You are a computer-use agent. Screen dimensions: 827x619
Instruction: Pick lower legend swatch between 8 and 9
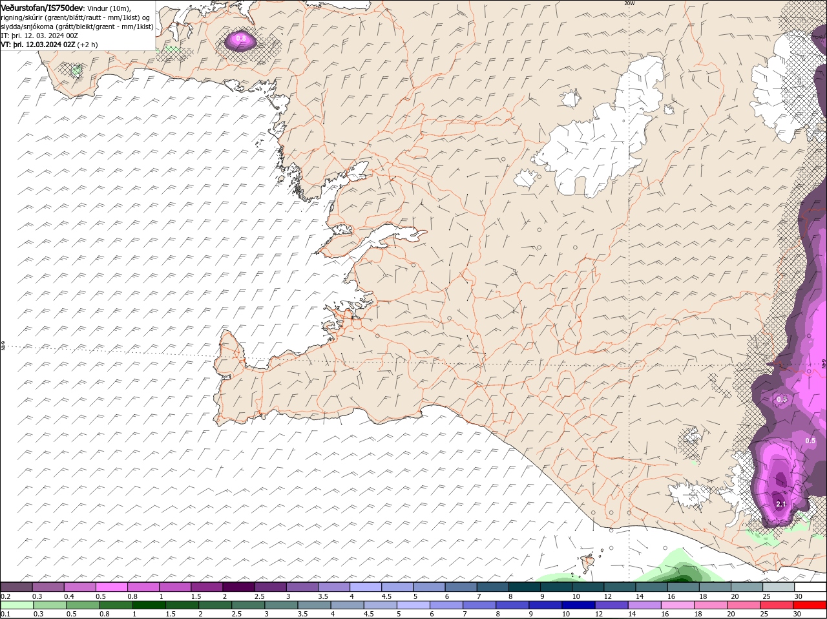coord(512,605)
